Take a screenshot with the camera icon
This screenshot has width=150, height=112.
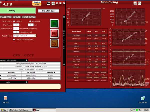(48, 3)
